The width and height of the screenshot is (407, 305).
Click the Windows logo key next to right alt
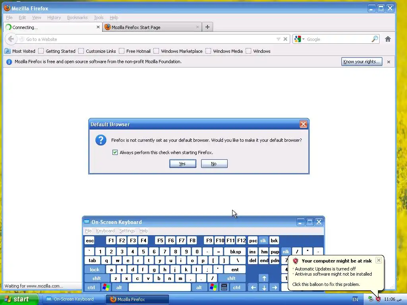pos(213,288)
